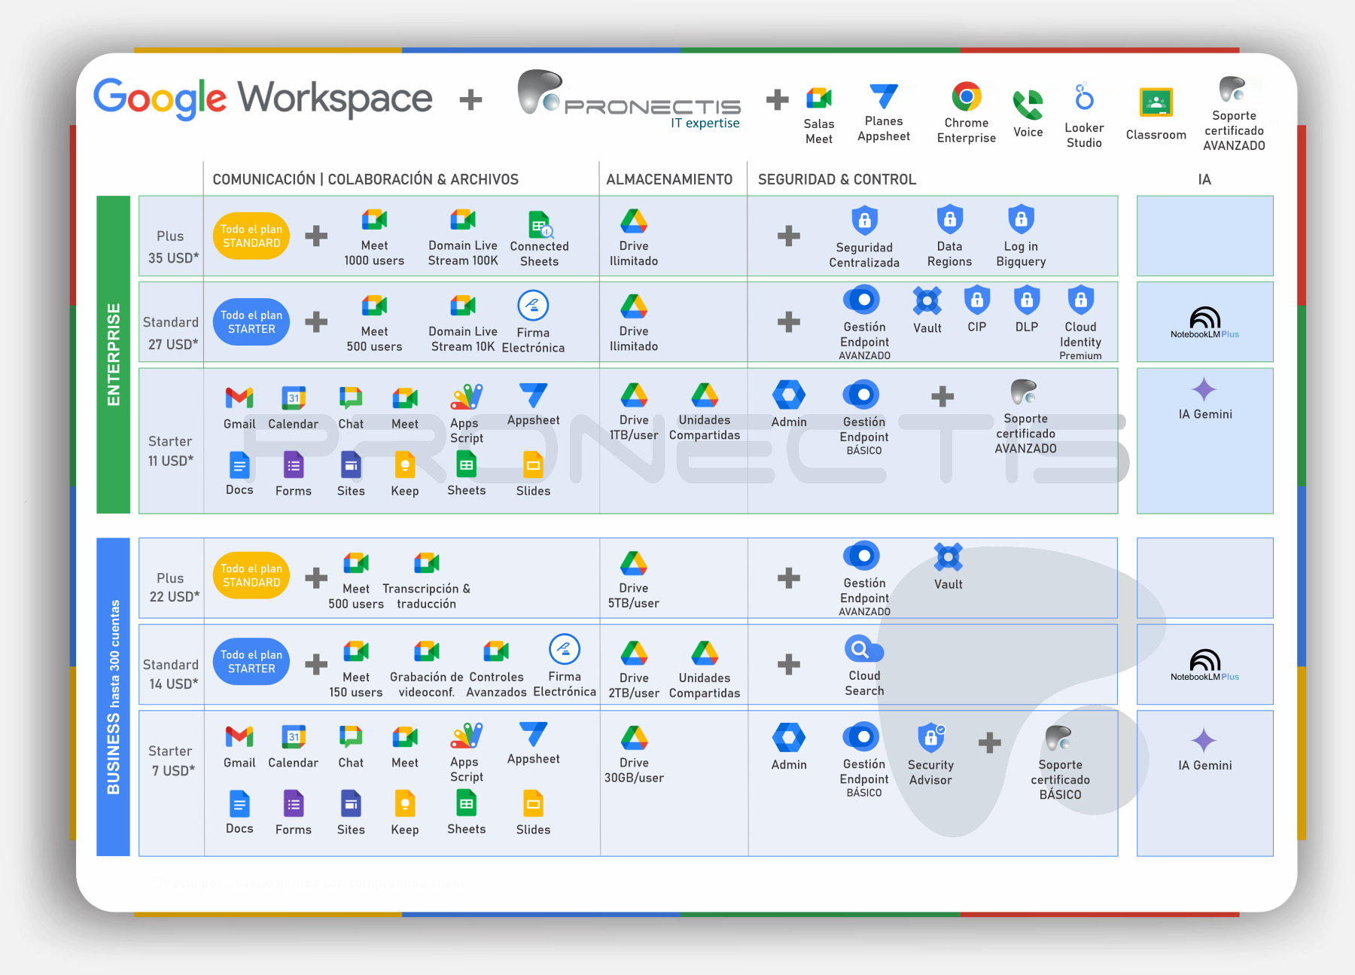1355x975 pixels.
Task: Click 'Drive 1TB/user' label
Action: [634, 427]
